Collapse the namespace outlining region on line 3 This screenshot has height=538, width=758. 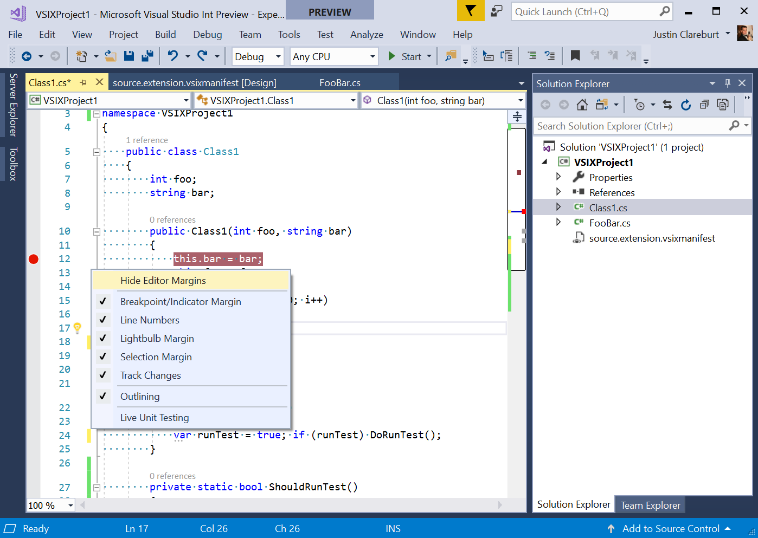pyautogui.click(x=97, y=114)
